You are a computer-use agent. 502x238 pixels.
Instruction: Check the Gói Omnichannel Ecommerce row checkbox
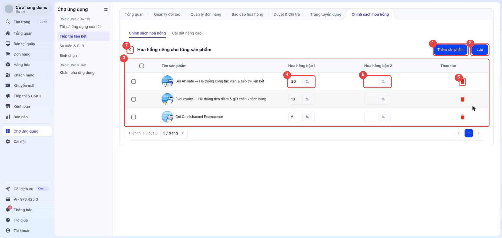pos(133,117)
